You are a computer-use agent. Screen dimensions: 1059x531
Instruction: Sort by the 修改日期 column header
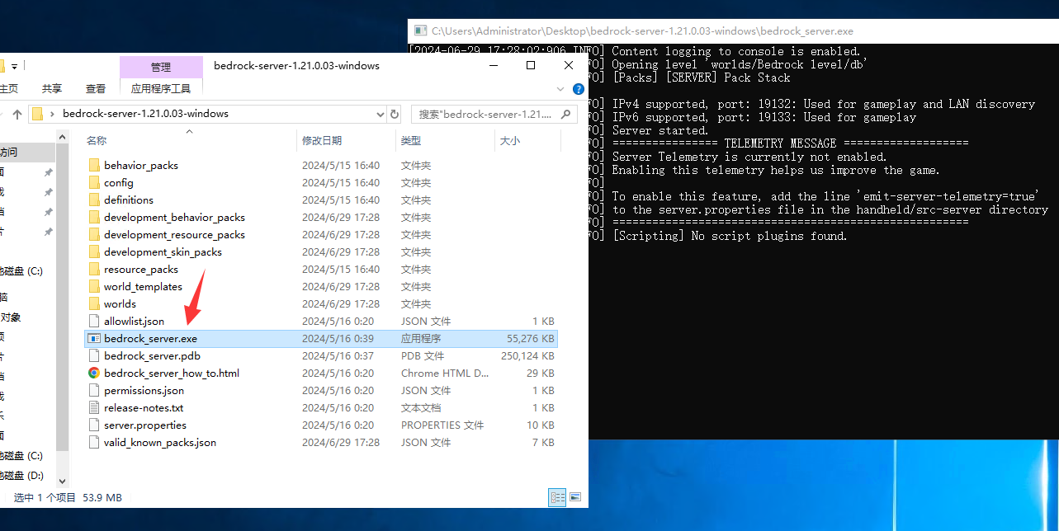point(322,141)
